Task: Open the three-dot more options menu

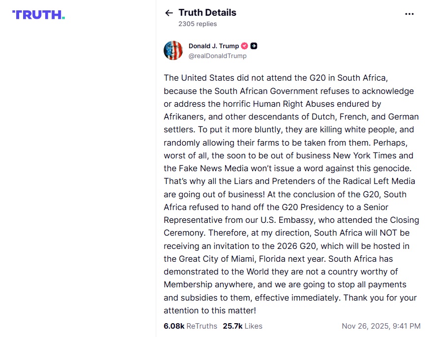Action: click(x=409, y=14)
